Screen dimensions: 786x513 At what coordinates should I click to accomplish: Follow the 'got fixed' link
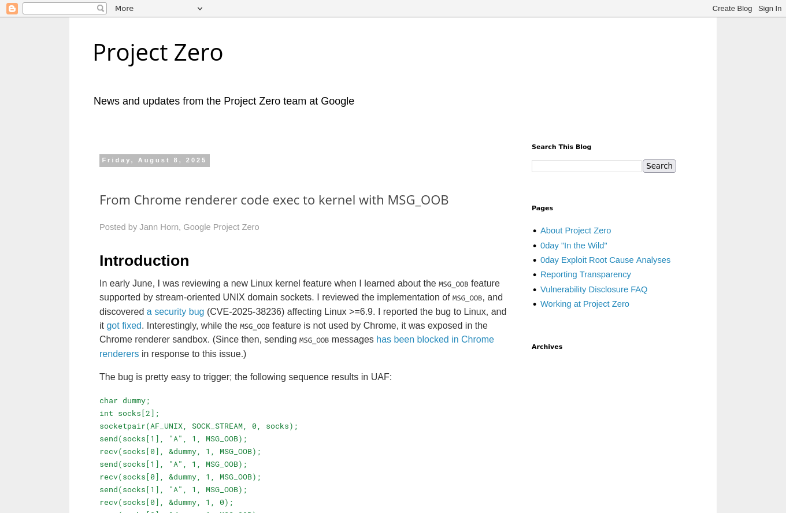click(124, 326)
